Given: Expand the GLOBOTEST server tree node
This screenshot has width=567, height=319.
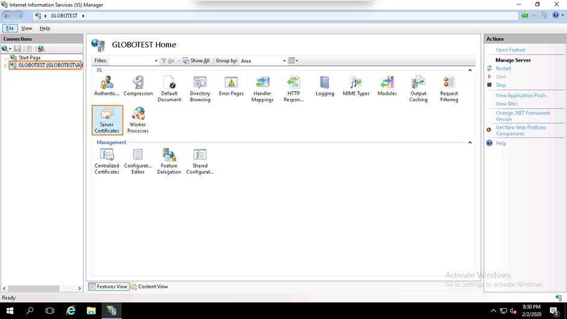Looking at the screenshot, I should (x=5, y=66).
